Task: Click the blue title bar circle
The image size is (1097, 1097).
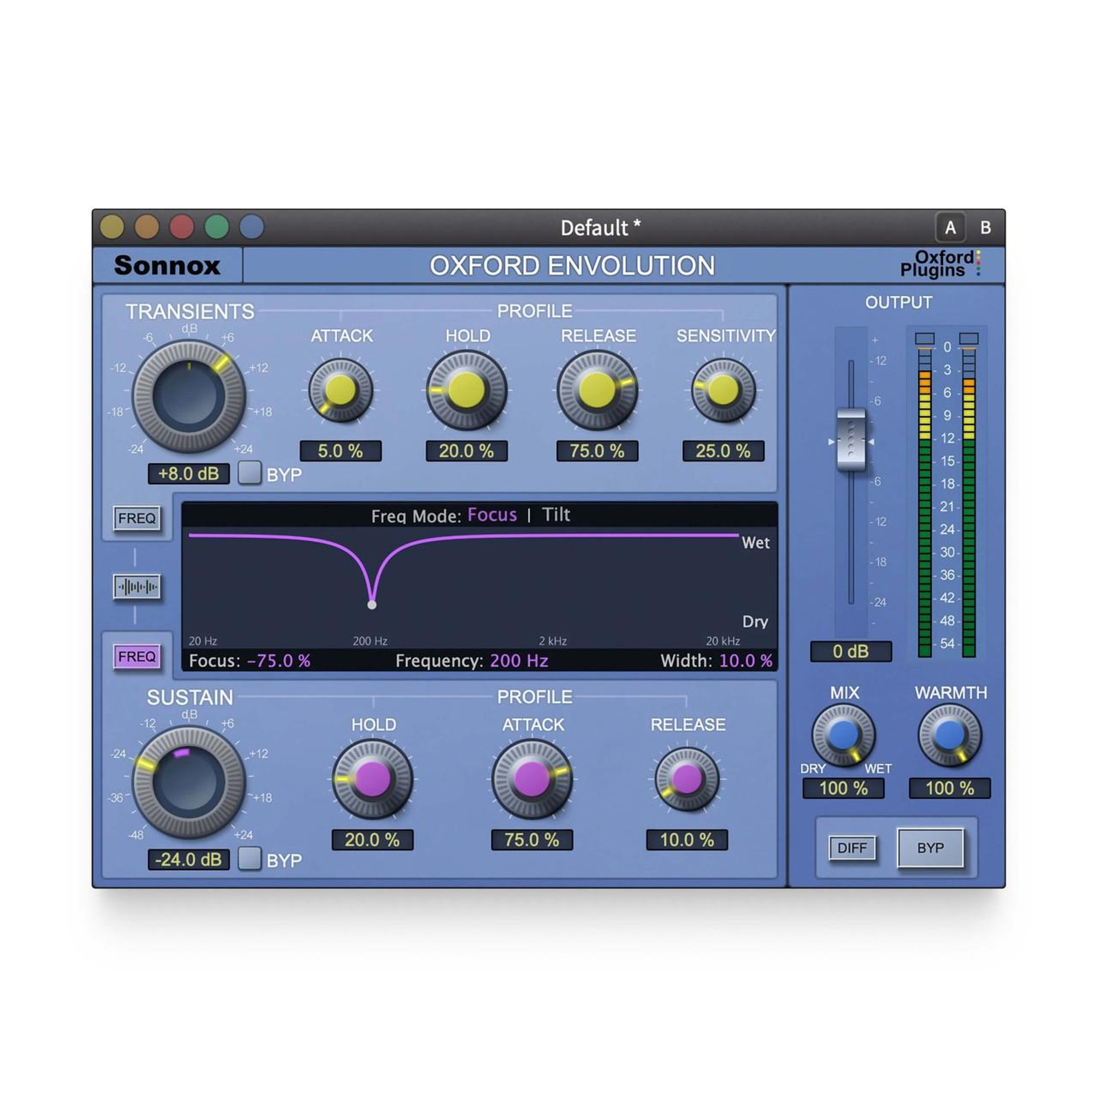Action: (251, 226)
